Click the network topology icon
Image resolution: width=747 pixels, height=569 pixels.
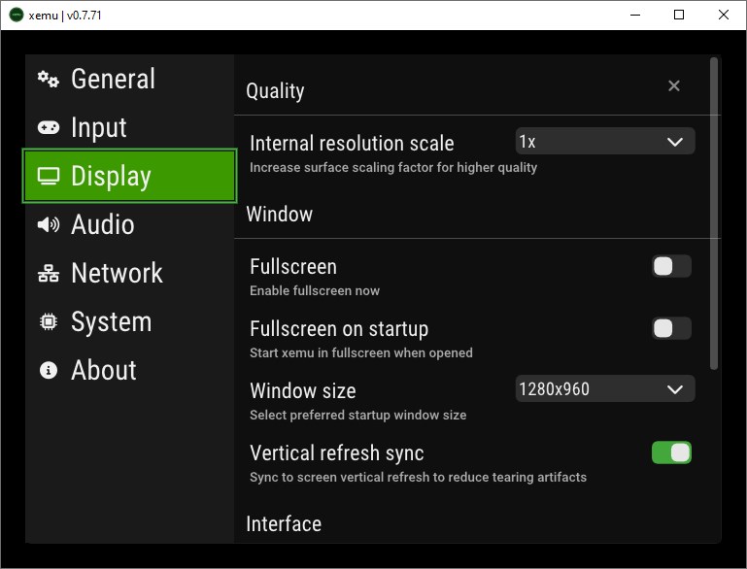(48, 273)
